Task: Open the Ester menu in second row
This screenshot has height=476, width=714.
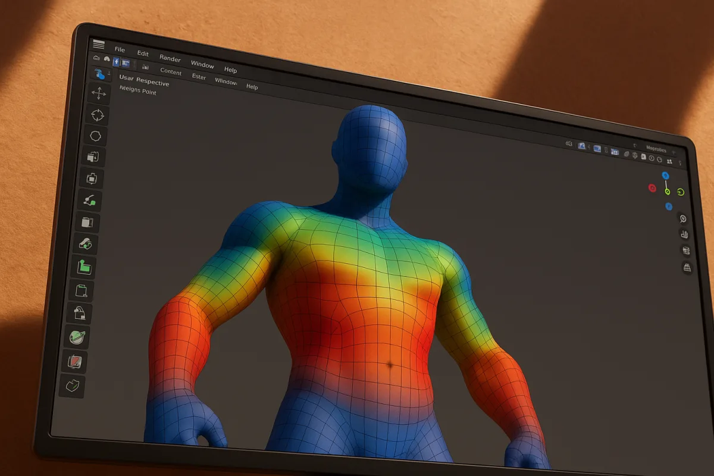Action: coord(199,77)
